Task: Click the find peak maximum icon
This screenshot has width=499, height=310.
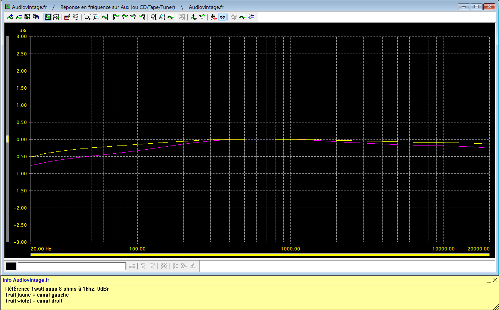Action: (x=193, y=17)
